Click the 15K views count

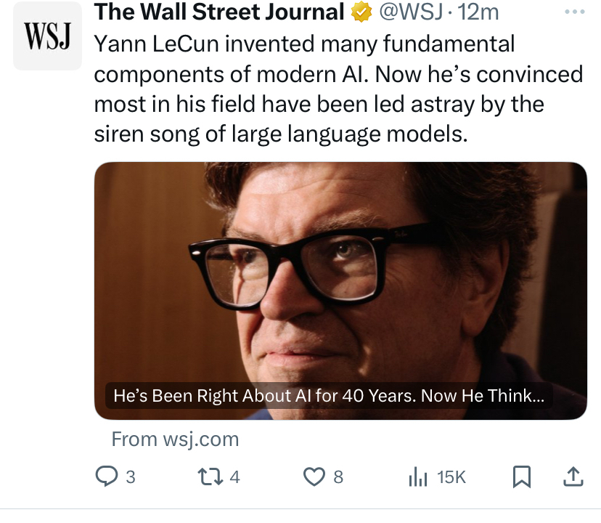tap(451, 477)
